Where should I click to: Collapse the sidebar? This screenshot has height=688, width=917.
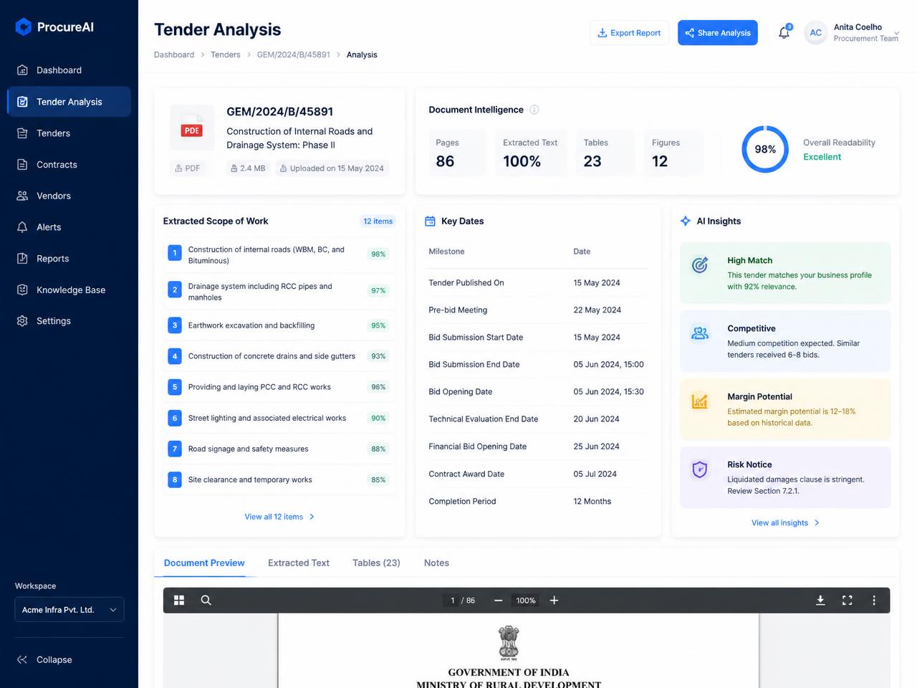click(44, 660)
